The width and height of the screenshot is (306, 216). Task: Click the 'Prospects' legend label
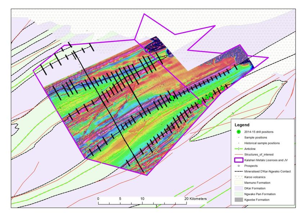(251, 166)
